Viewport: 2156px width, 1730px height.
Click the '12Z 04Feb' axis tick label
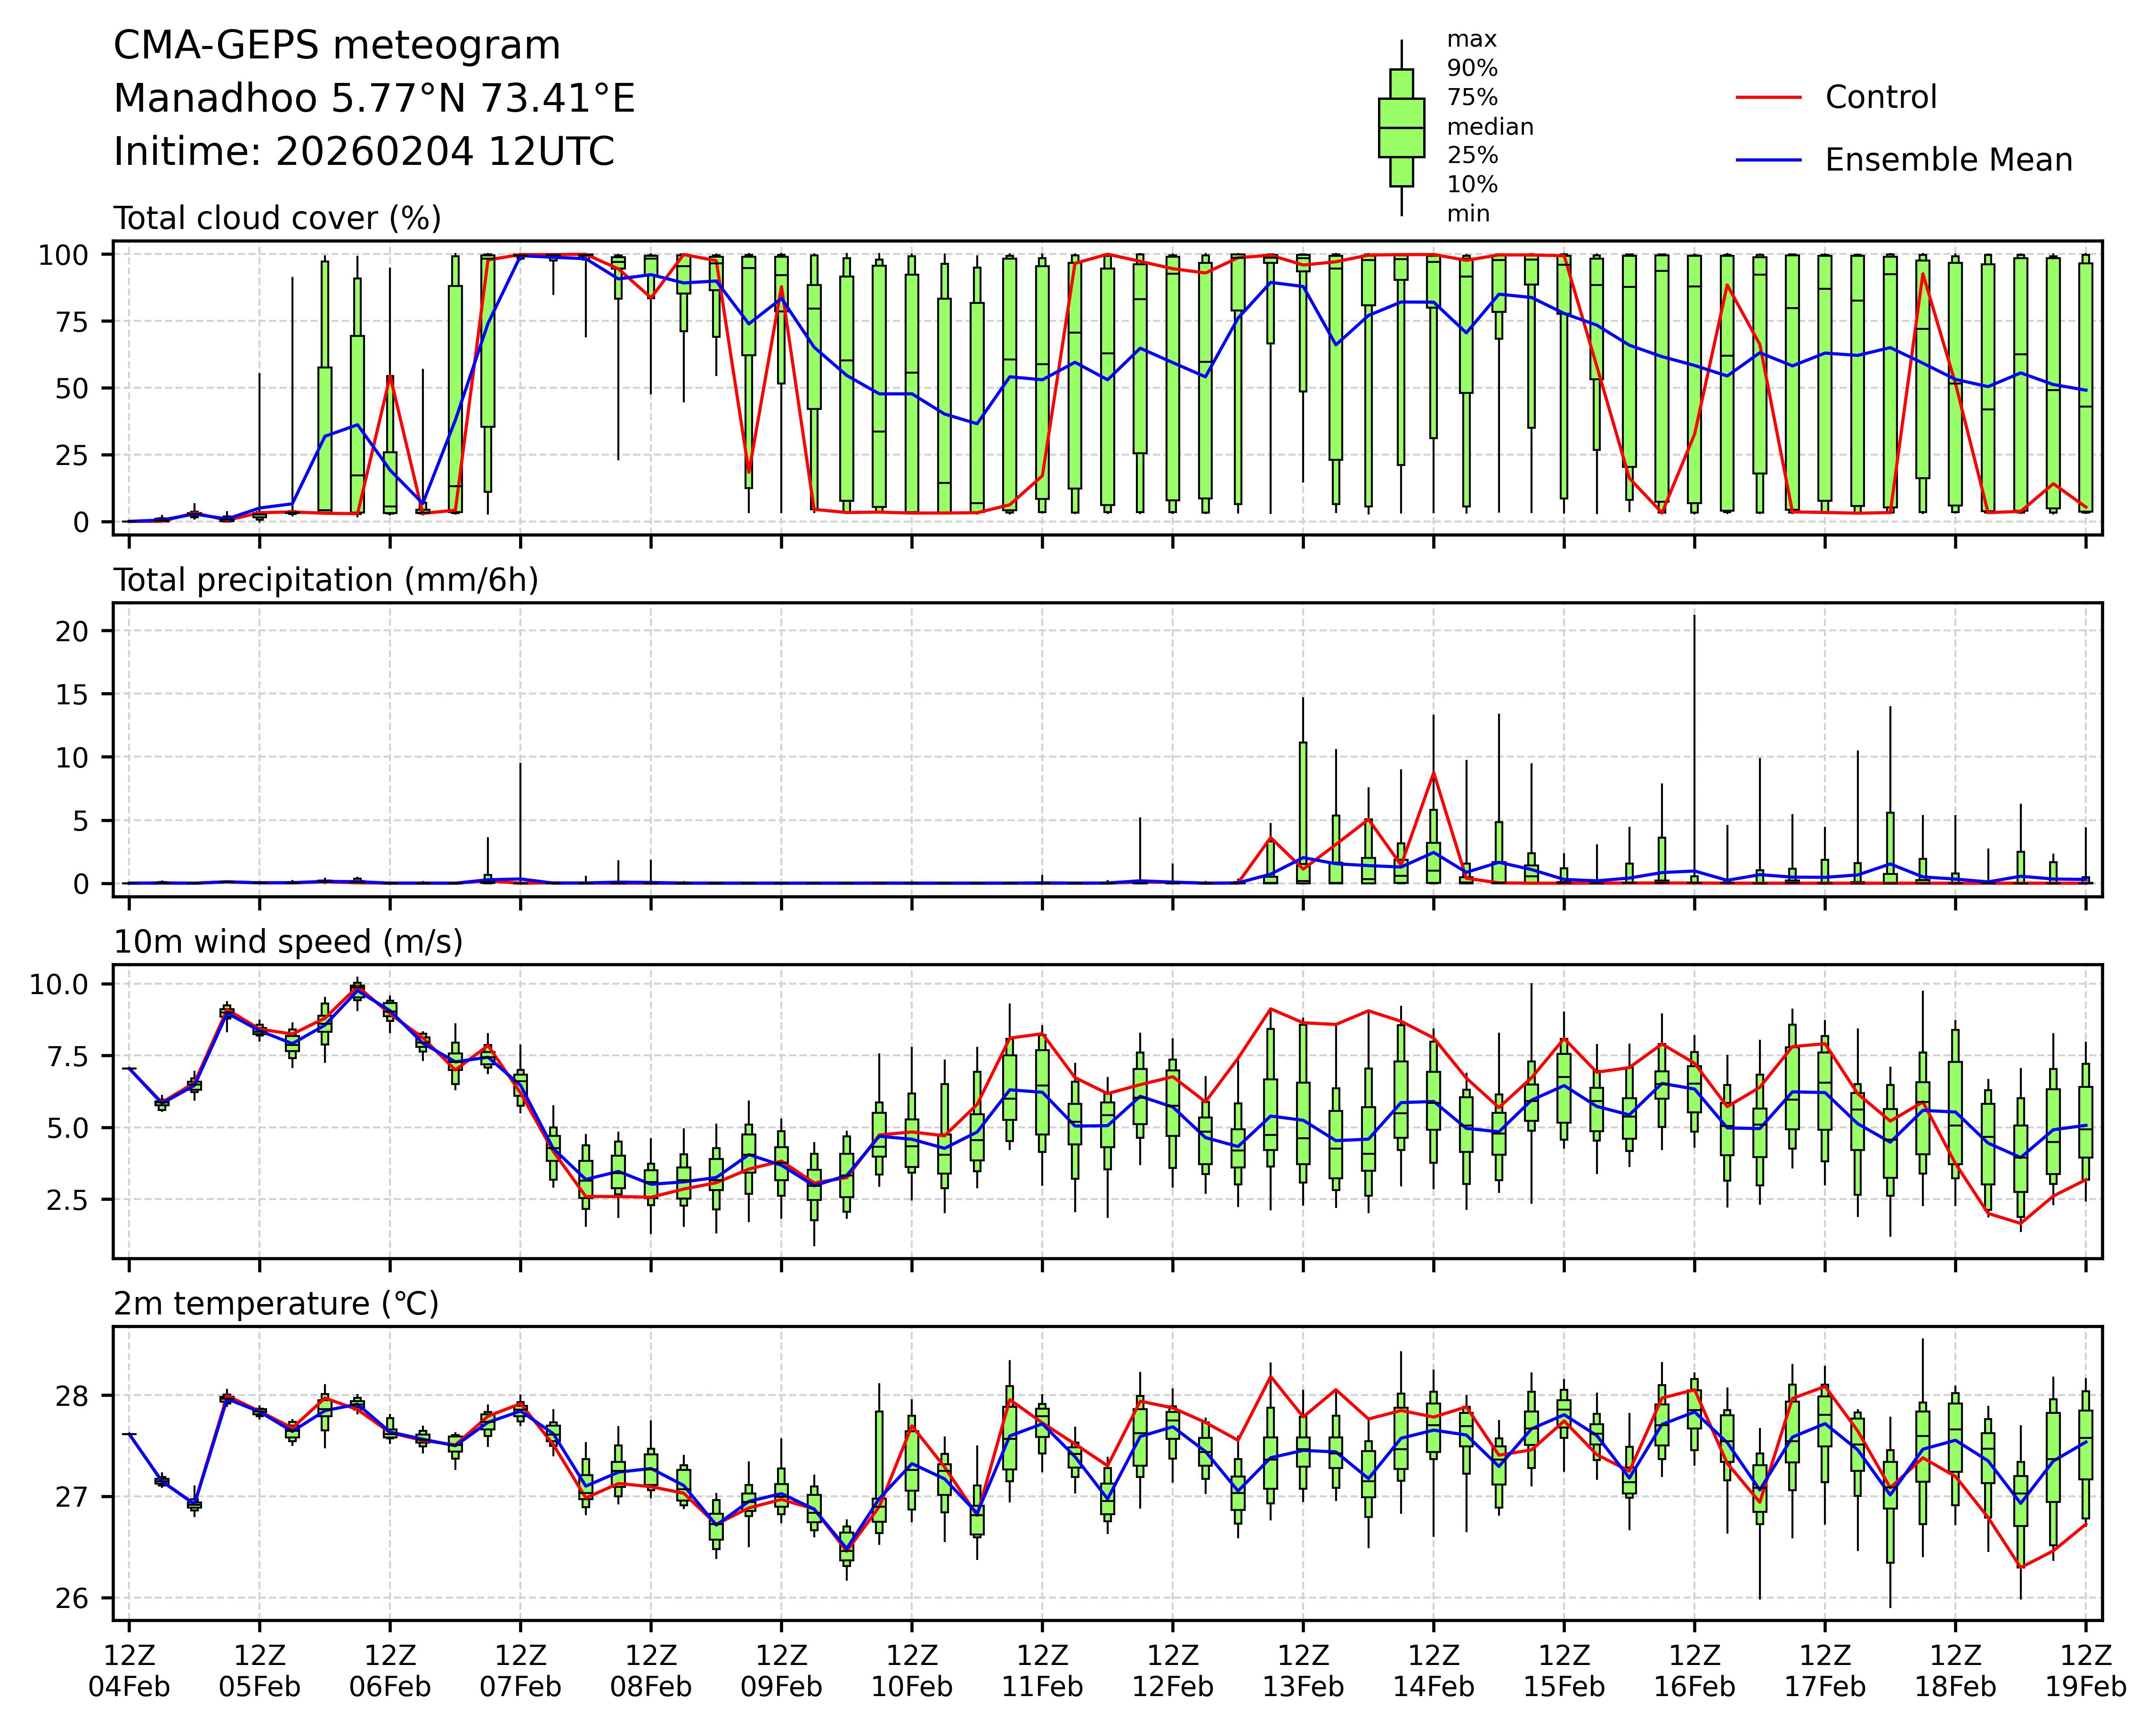point(129,1670)
